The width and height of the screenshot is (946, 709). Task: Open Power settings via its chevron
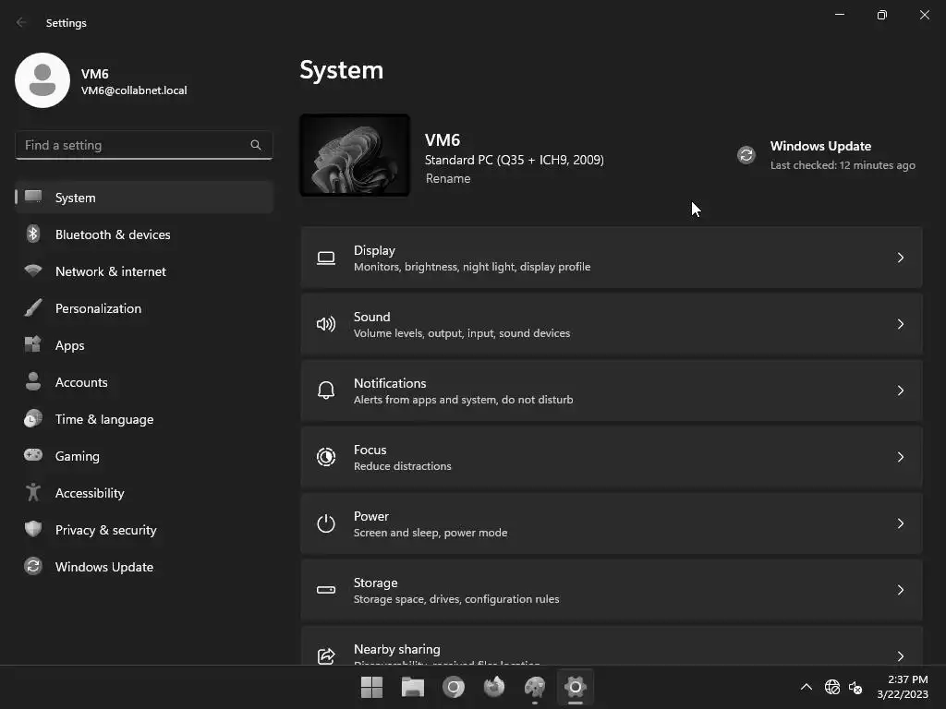(900, 523)
